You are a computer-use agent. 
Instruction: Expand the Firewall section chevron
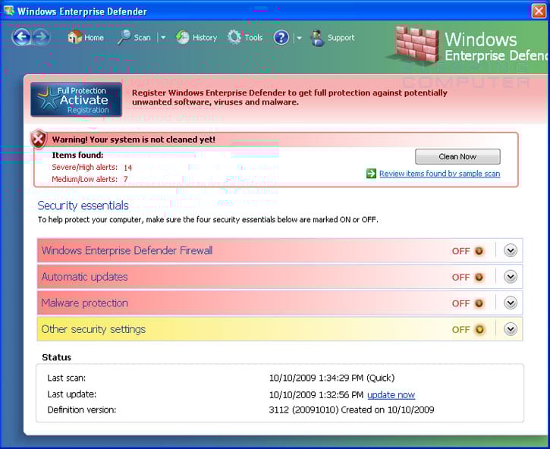pos(511,251)
